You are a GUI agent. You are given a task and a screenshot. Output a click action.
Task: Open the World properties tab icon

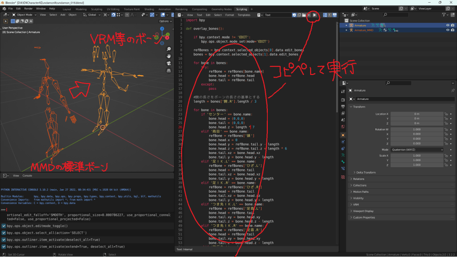click(x=343, y=127)
